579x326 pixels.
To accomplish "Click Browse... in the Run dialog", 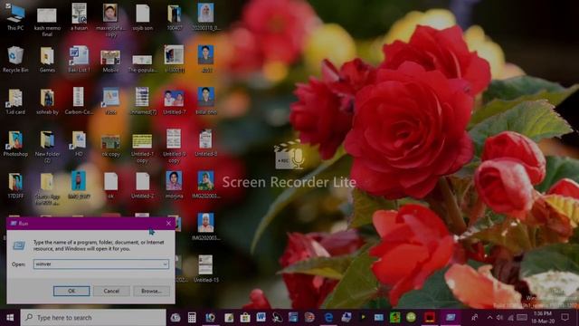I will click(151, 291).
